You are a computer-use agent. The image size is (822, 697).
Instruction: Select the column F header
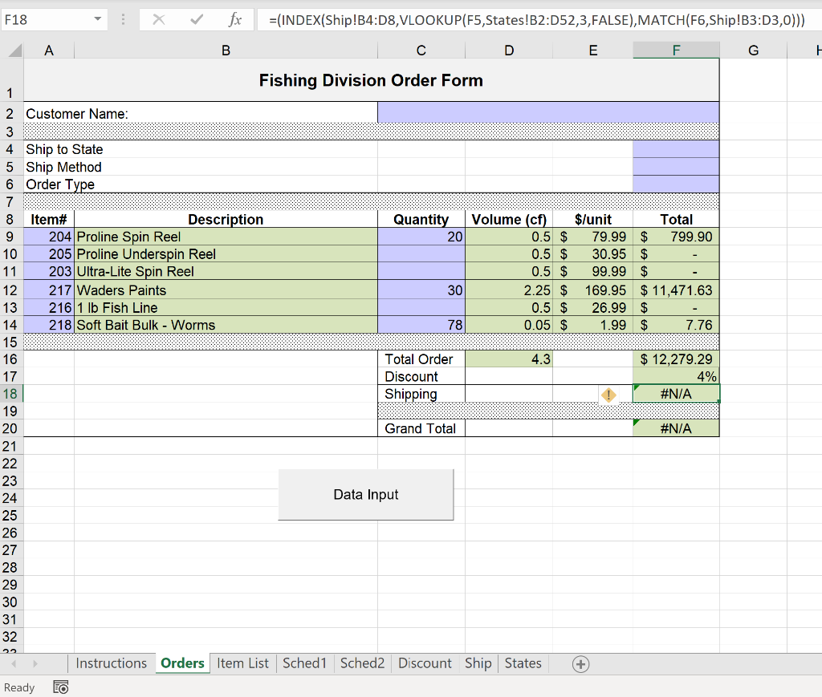pyautogui.click(x=676, y=50)
